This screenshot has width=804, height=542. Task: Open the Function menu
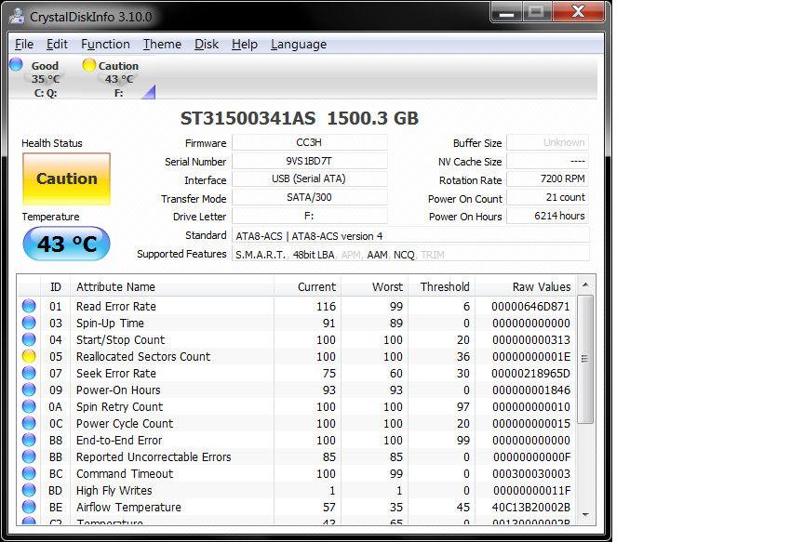pos(105,44)
